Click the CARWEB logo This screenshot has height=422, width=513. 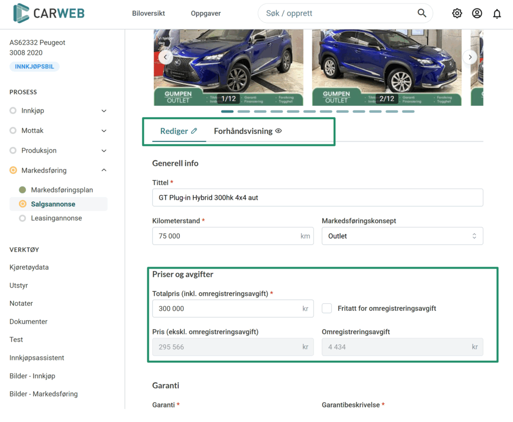pyautogui.click(x=49, y=13)
